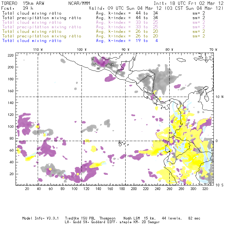Select the "80 W" longitude label
This screenshot has height=225, width=225.
[x=169, y=50]
